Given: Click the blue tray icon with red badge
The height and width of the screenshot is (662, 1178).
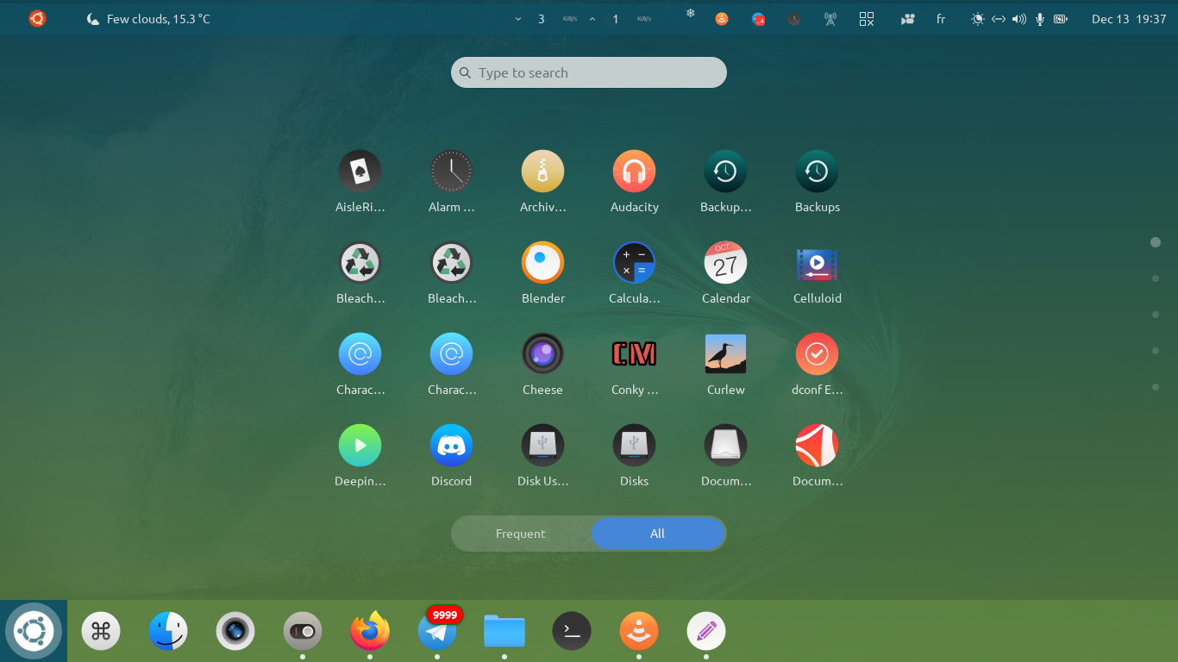Looking at the screenshot, I should (x=758, y=18).
